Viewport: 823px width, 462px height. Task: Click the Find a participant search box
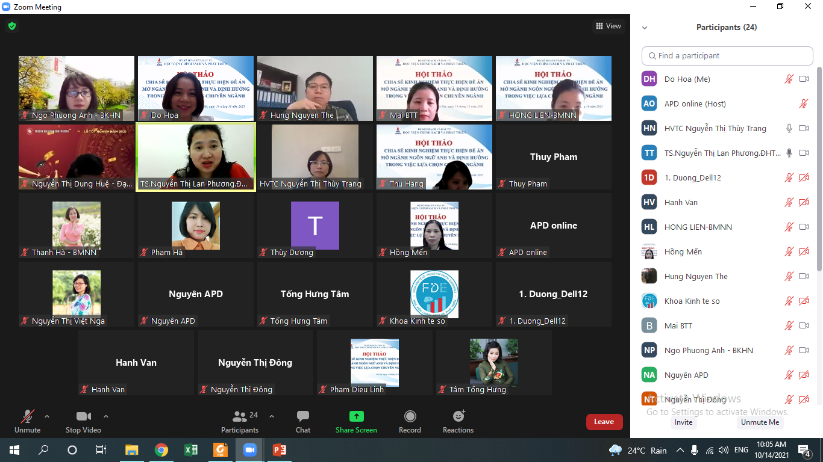point(727,55)
